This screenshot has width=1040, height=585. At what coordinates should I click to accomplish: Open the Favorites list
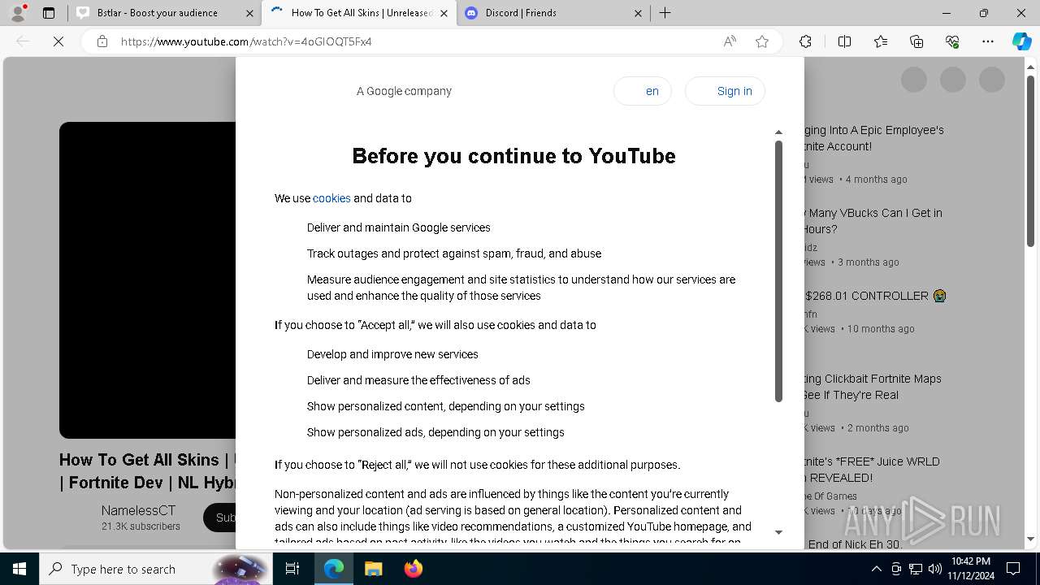point(881,41)
